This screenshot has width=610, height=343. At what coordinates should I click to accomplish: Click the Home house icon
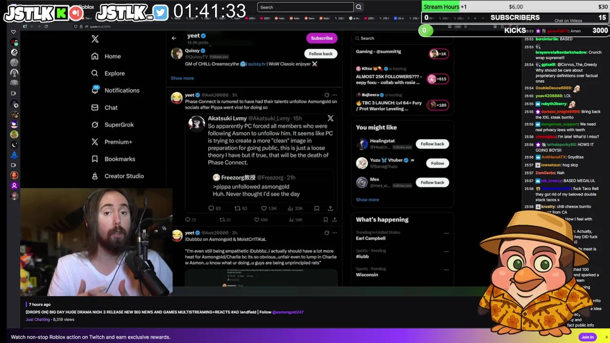(95, 56)
